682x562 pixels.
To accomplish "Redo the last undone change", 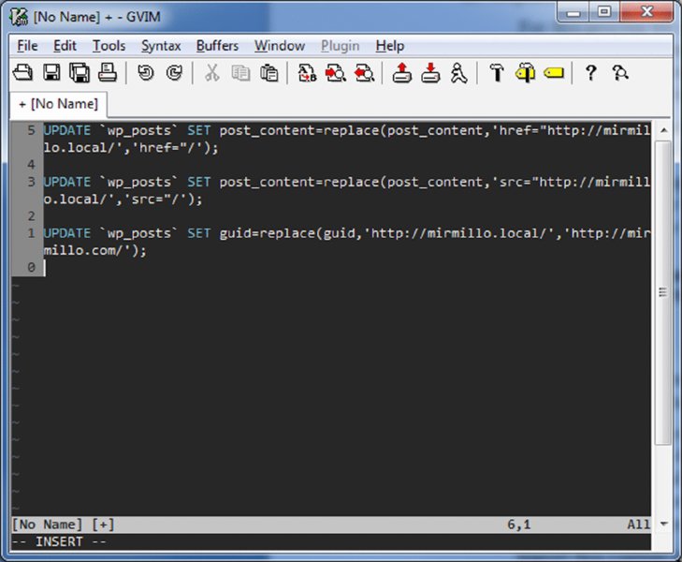I will coord(174,73).
